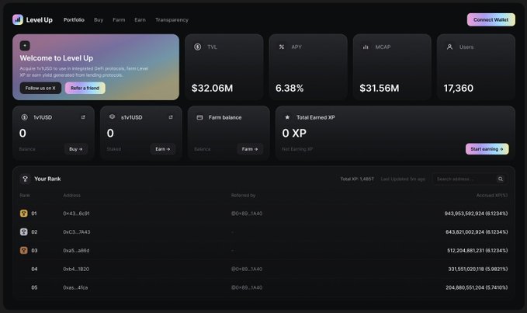
Task: Click referrer link in rank 04 row
Action: click(247, 269)
